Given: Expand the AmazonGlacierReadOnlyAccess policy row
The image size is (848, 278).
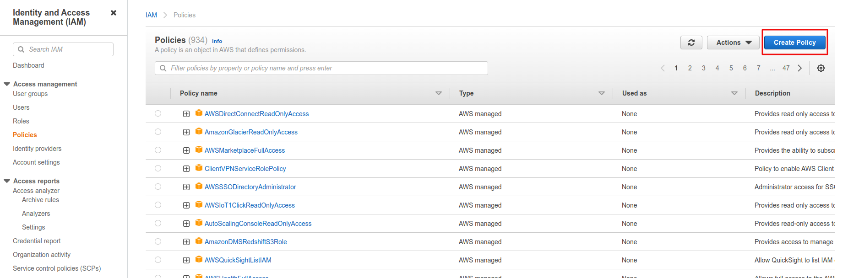Looking at the screenshot, I should pos(186,132).
